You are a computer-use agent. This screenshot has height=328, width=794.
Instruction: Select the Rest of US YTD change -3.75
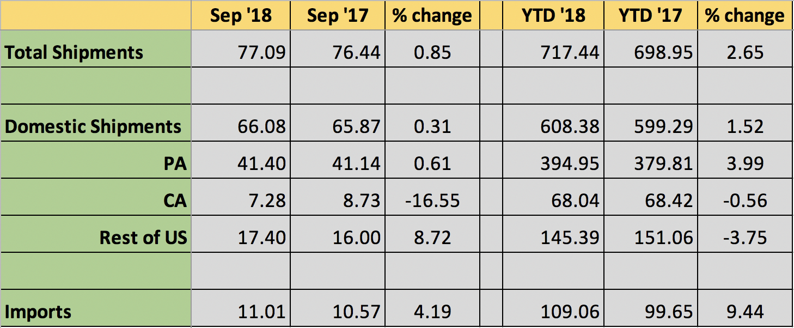pos(744,238)
